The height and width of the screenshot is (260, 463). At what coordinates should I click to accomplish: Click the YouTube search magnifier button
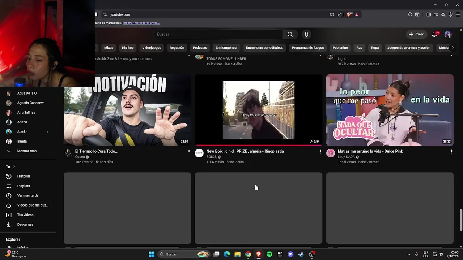290,34
